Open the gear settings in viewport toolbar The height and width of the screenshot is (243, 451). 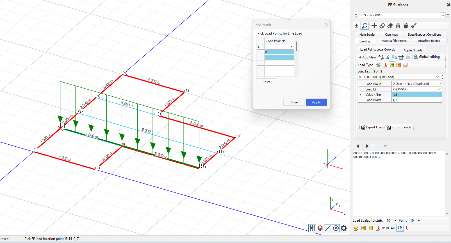[344, 228]
